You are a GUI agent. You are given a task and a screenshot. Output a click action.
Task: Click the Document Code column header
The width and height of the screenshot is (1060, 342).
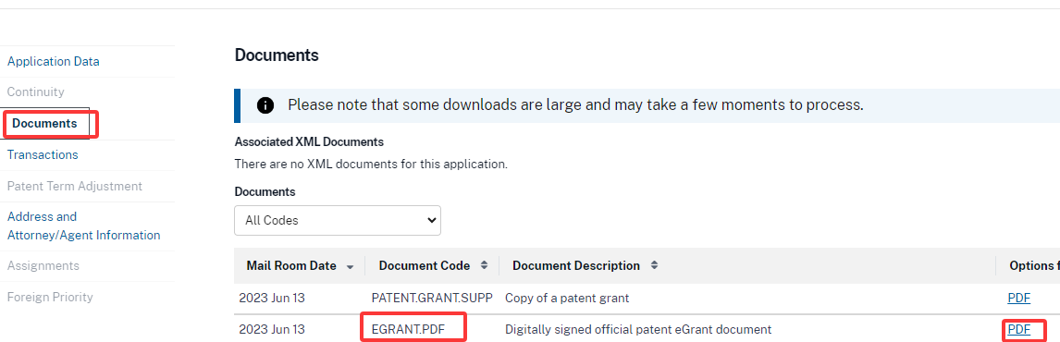pyautogui.click(x=425, y=265)
